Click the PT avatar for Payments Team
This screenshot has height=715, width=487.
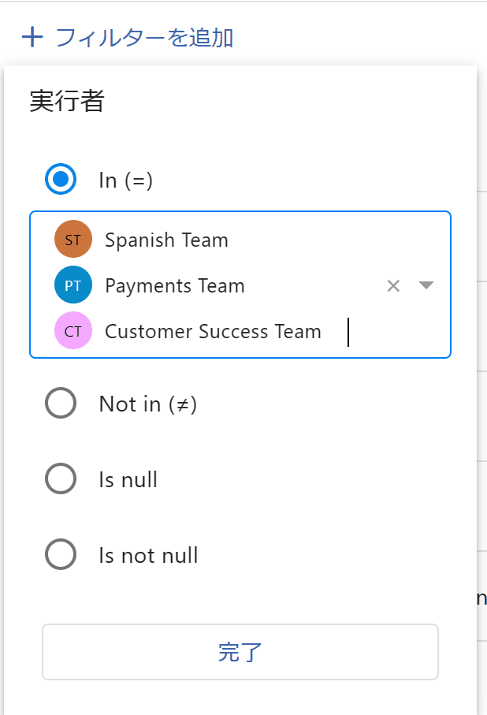coord(73,285)
